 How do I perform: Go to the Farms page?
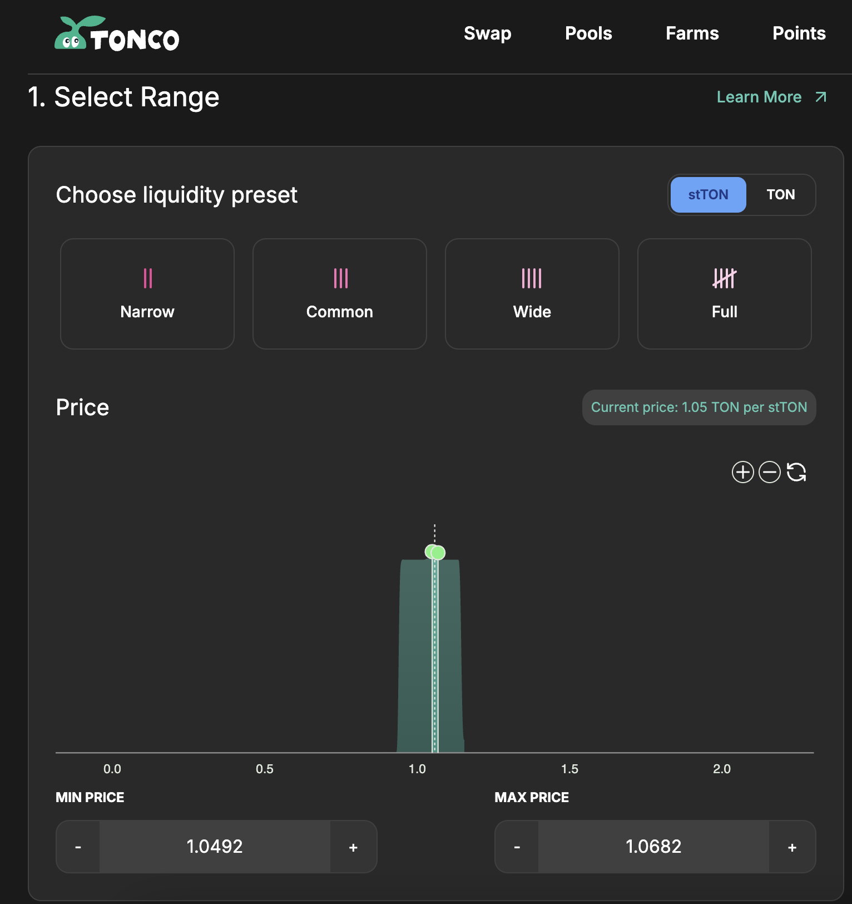click(692, 33)
